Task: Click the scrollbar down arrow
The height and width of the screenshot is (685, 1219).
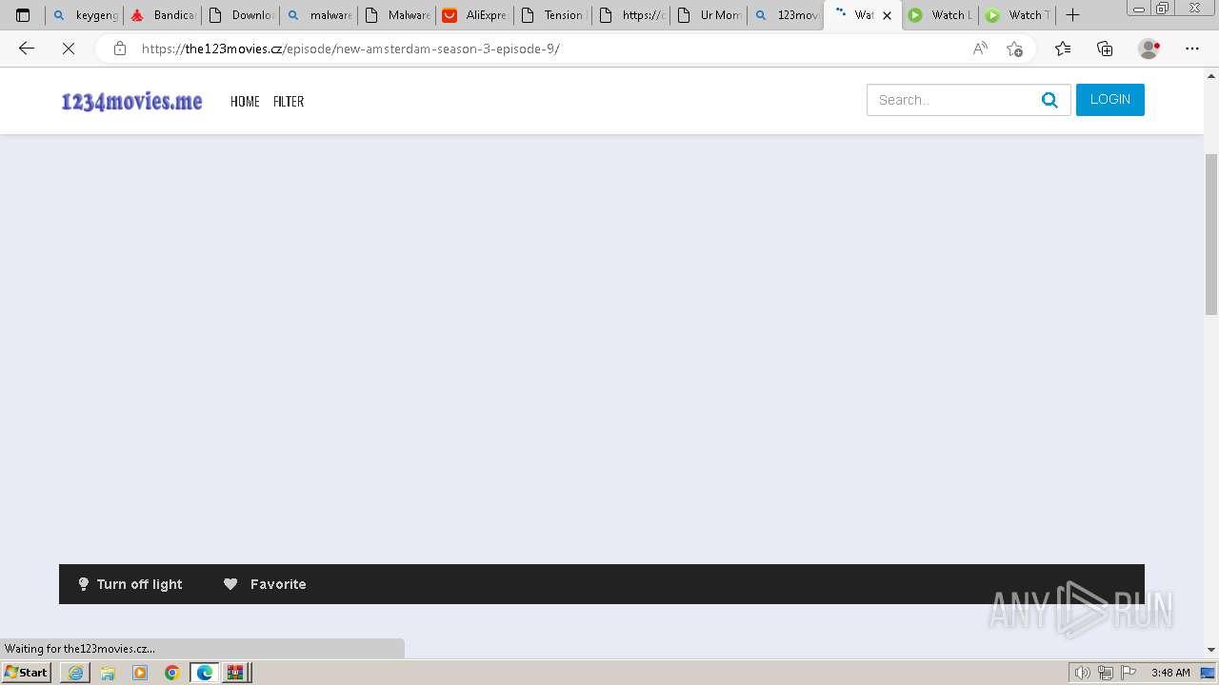Action: pyautogui.click(x=1211, y=650)
